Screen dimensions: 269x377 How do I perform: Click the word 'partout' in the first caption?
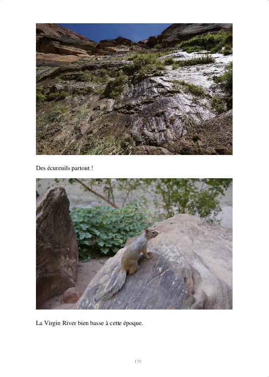tap(81, 168)
